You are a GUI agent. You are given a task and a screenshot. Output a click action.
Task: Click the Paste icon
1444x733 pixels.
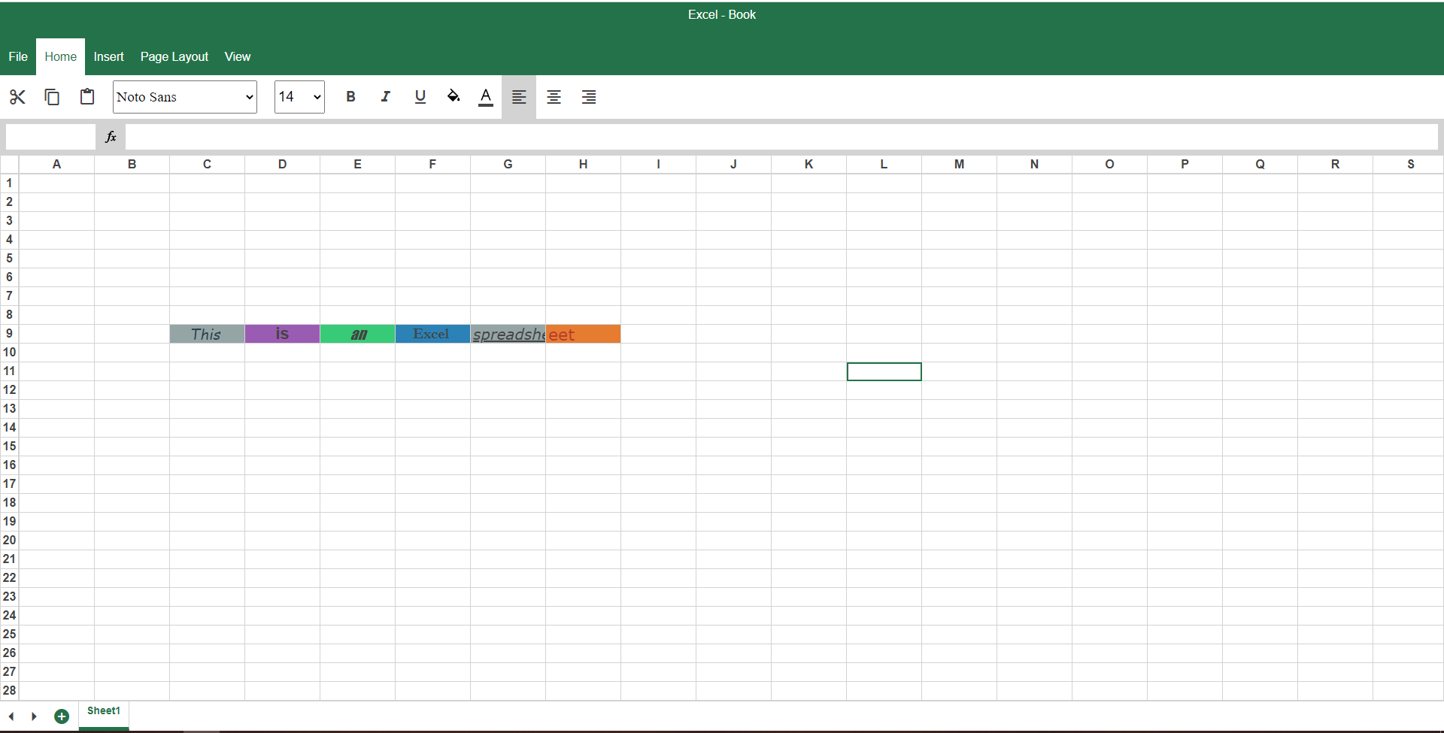tap(87, 97)
